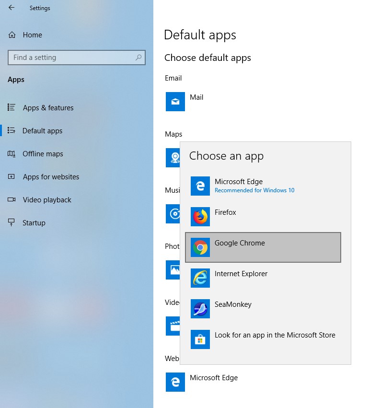Click the Maps app icon
369x408 pixels.
[173, 158]
